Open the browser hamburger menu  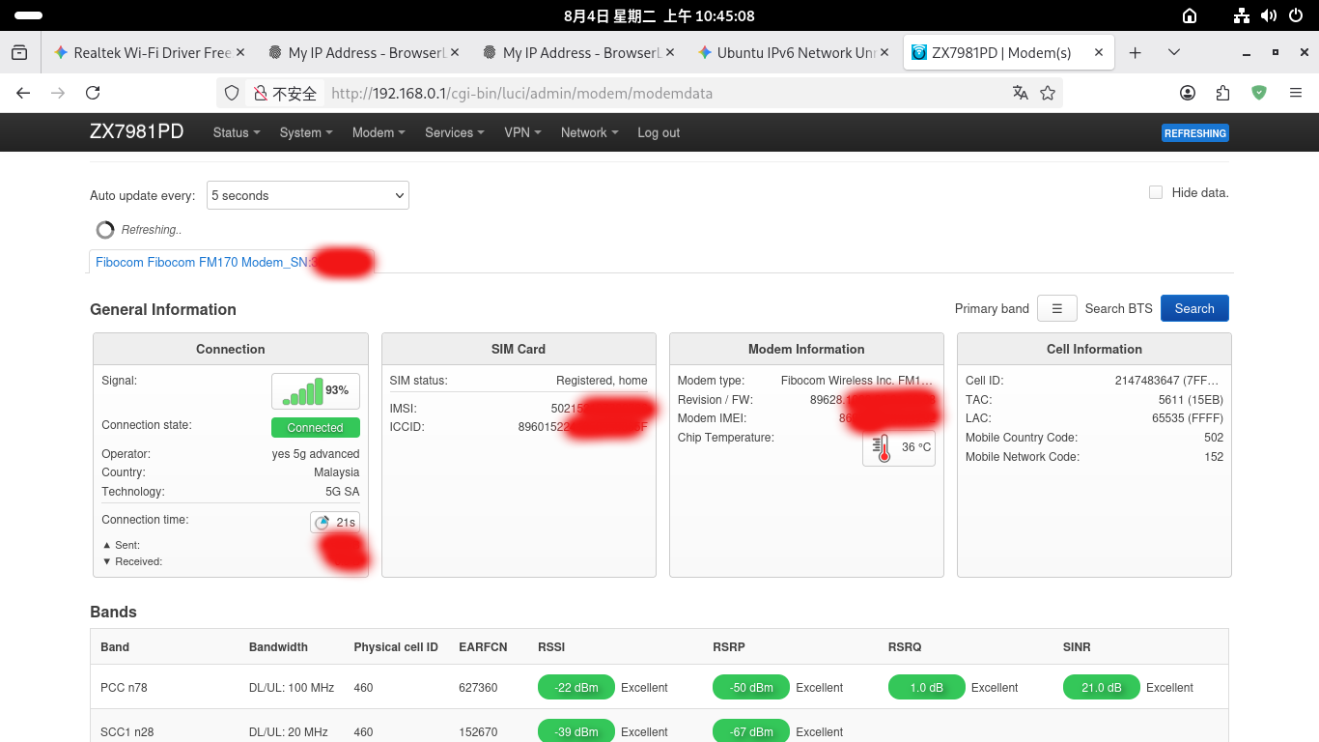tap(1296, 93)
